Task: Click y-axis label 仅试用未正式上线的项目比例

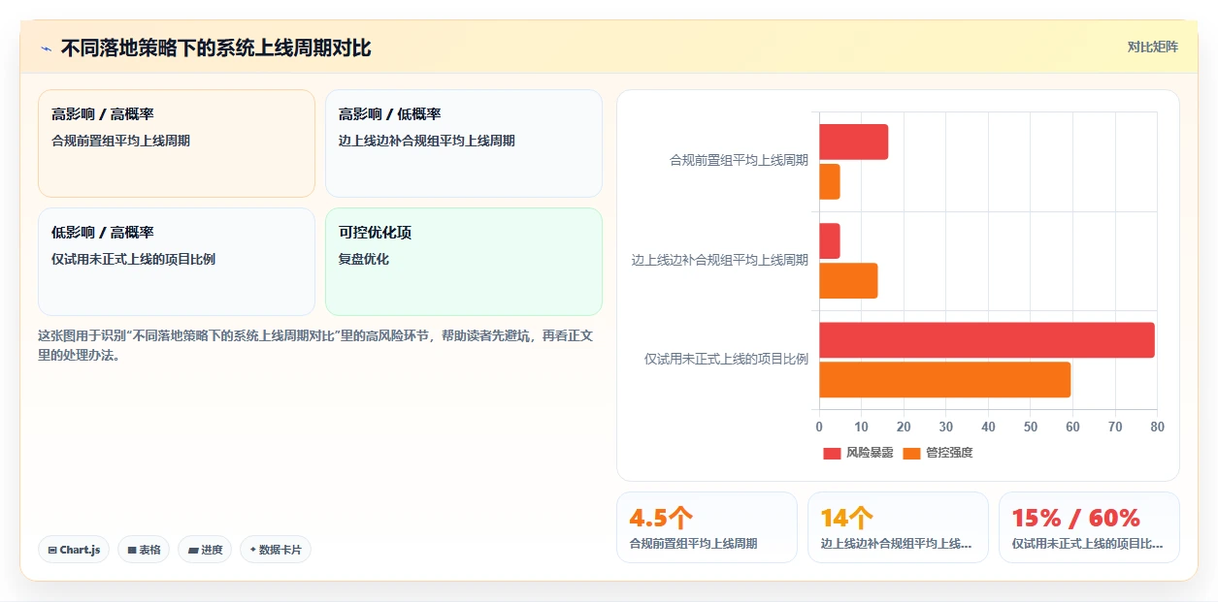Action: tap(726, 359)
